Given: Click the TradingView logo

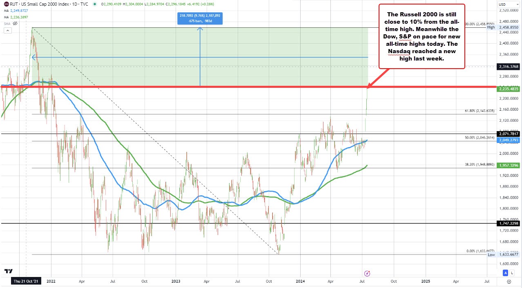Looking at the screenshot, I should point(8,271).
